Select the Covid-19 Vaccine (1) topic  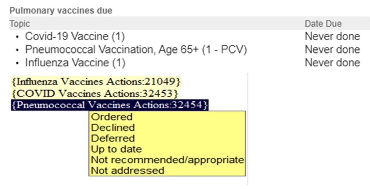point(75,36)
